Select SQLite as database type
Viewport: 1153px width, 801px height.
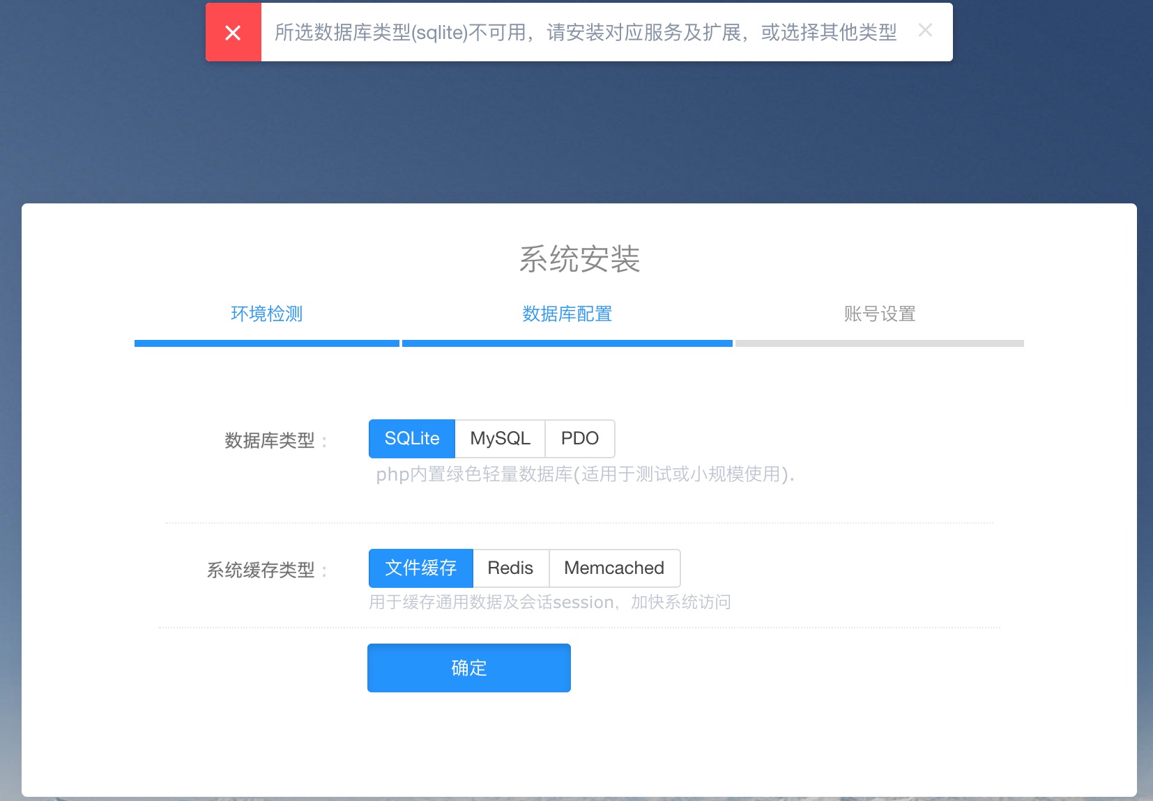412,439
